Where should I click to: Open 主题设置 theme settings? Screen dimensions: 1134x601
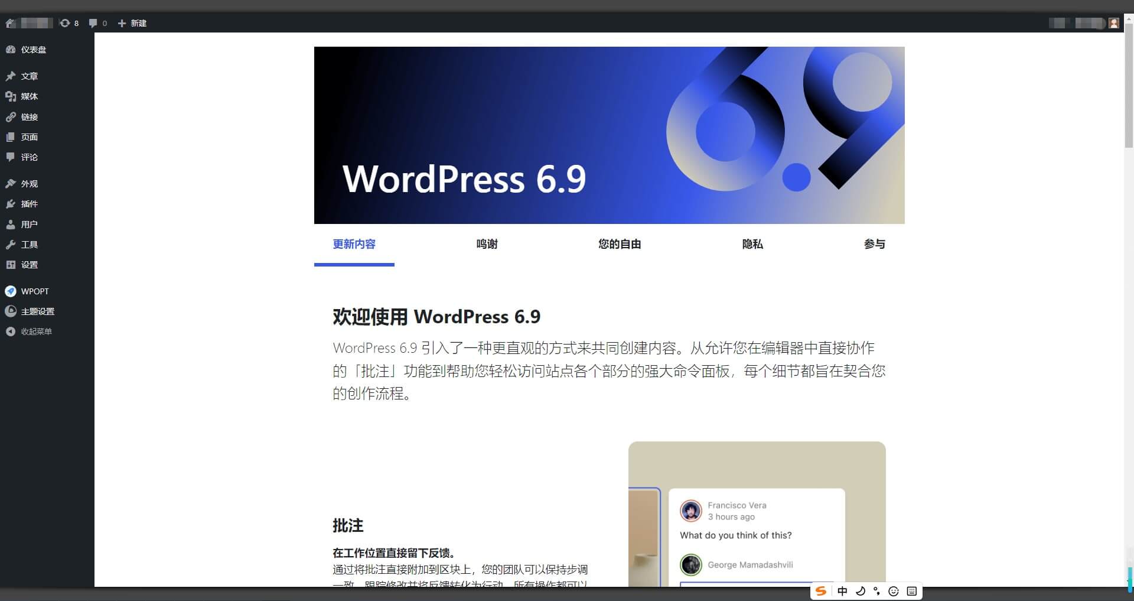[x=37, y=311]
